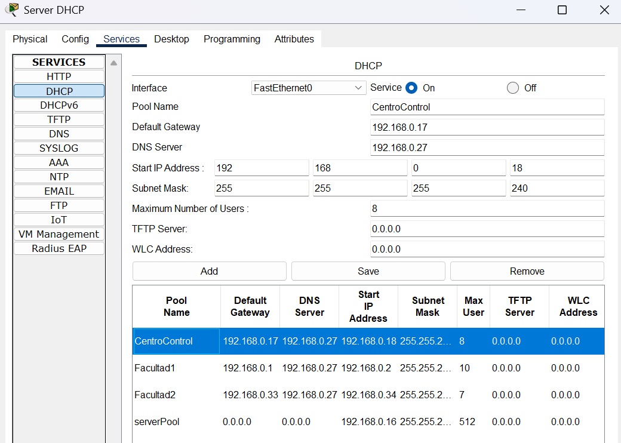Screen dimensions: 621x443
Task: Open the EMAIL service
Action: click(59, 191)
